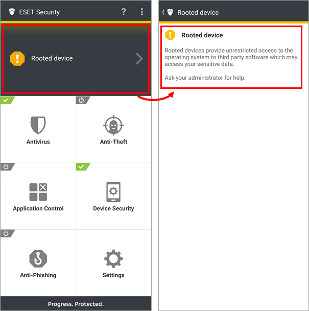Go back using the Rooted device header arrow
Image resolution: width=309 pixels, height=311 pixels.
pyautogui.click(x=163, y=12)
